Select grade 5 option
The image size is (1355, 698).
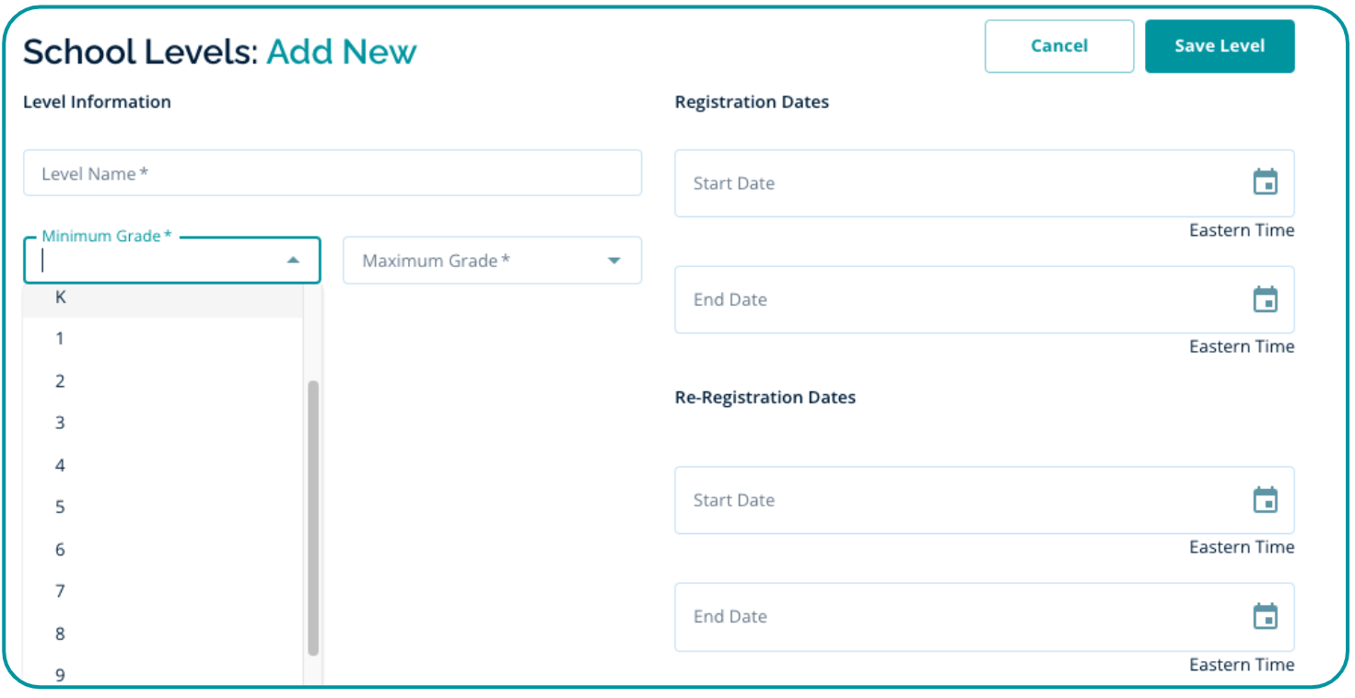(61, 507)
